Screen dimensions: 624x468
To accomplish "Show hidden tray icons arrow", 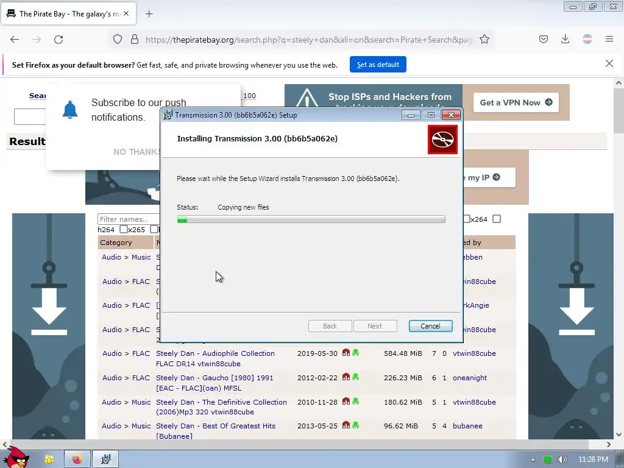I will pyautogui.click(x=533, y=459).
